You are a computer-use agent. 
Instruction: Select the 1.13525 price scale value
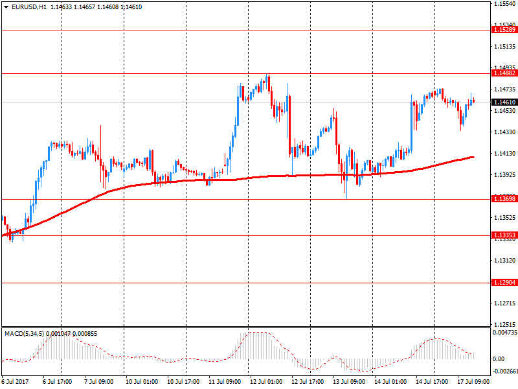(504, 218)
